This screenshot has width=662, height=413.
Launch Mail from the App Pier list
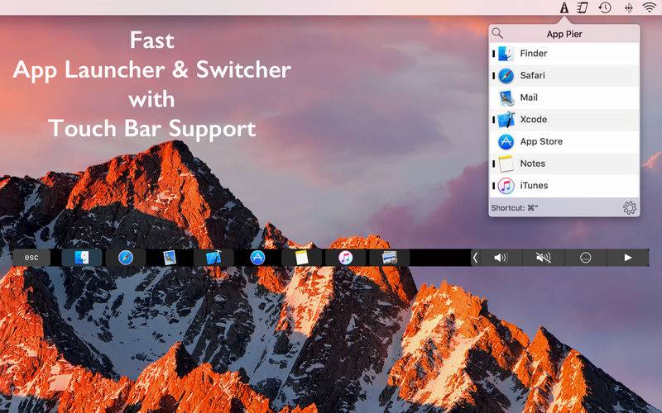tap(564, 97)
